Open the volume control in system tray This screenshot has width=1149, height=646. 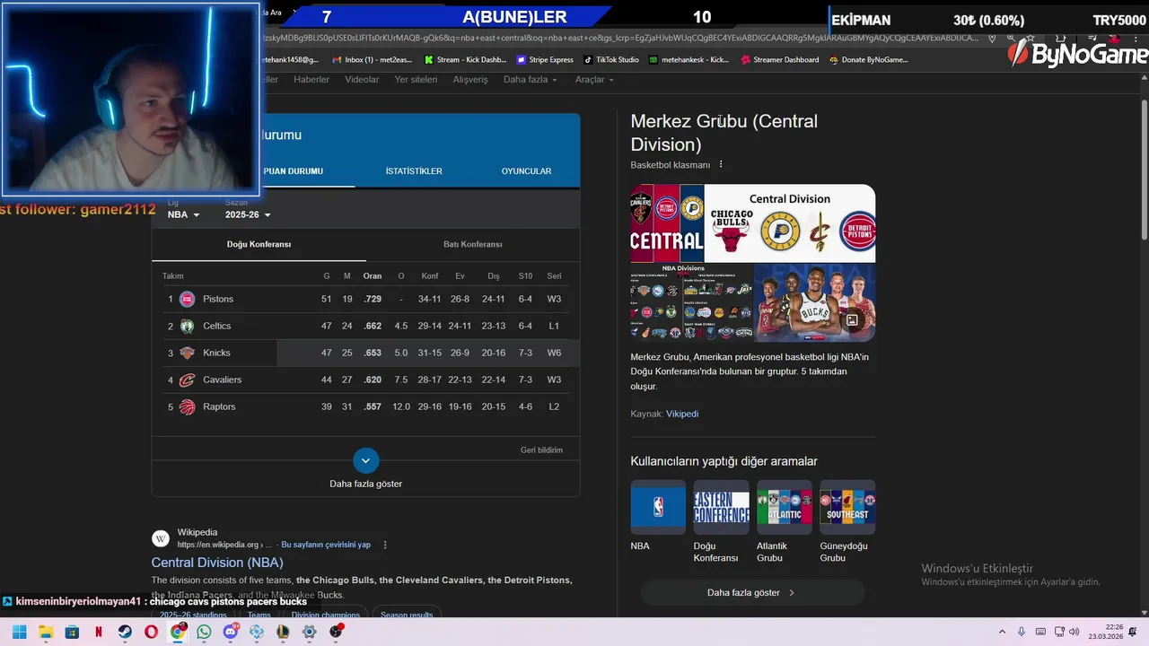(x=1073, y=632)
